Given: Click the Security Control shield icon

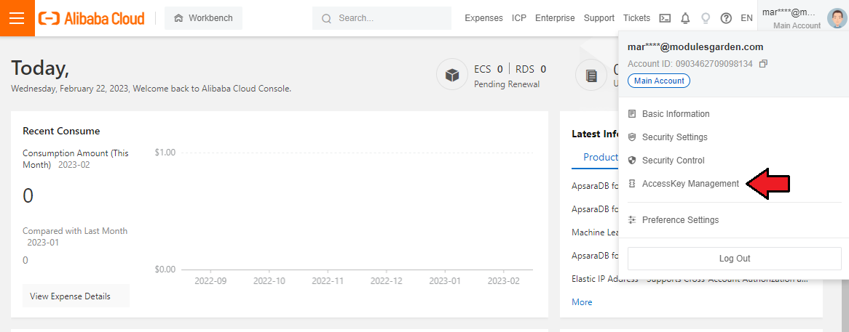Looking at the screenshot, I should point(631,161).
